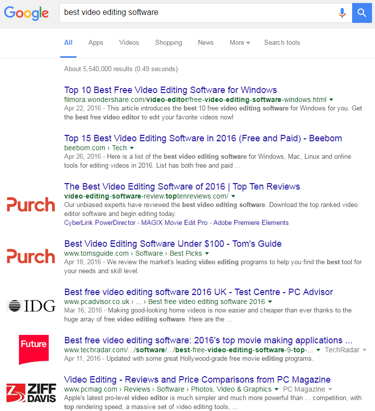Open the TechRadar top movie making applications result
The width and height of the screenshot is (375, 411).
tap(208, 340)
